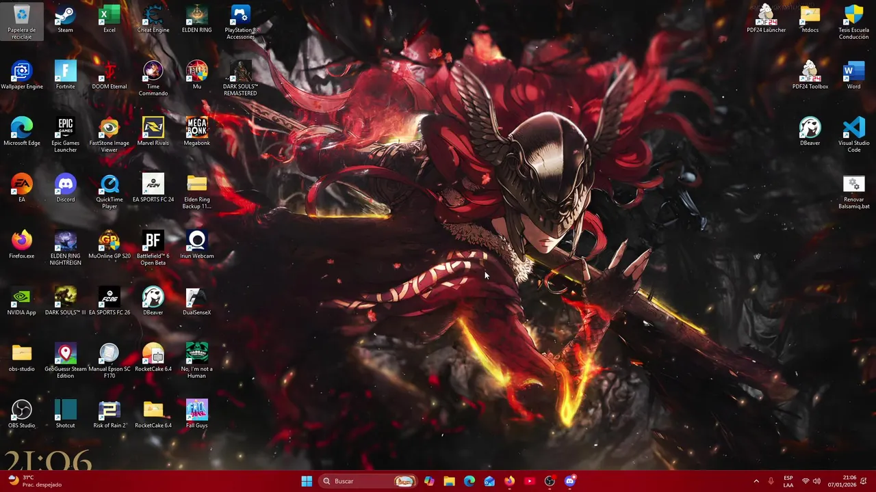Select the PlayStation Accessories shortcut
The height and width of the screenshot is (492, 876).
click(x=240, y=22)
